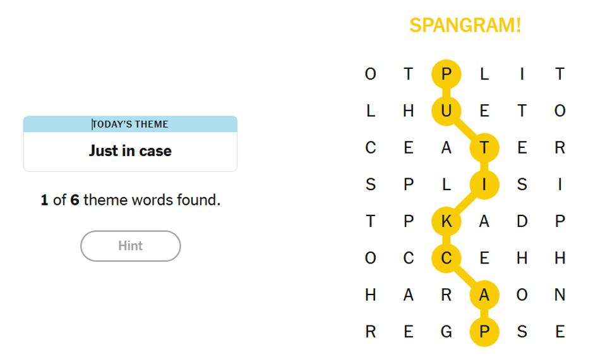Tap the highlighted P ending the spangram
The height and width of the screenshot is (364, 605).
point(484,332)
